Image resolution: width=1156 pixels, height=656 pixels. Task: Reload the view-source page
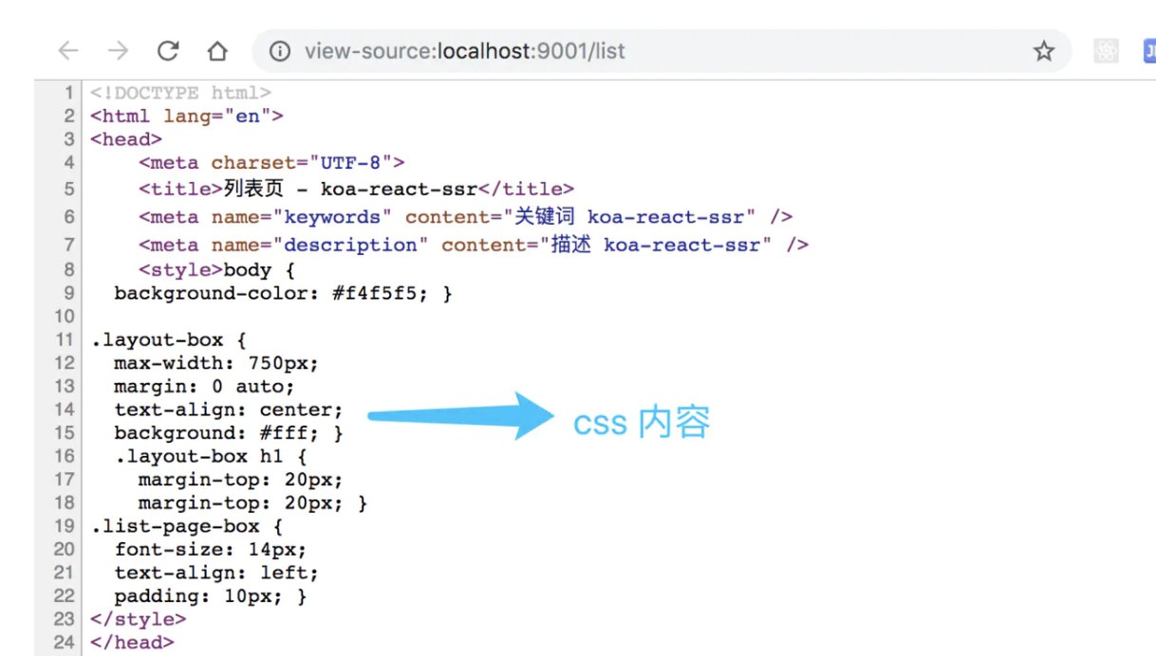pyautogui.click(x=168, y=51)
